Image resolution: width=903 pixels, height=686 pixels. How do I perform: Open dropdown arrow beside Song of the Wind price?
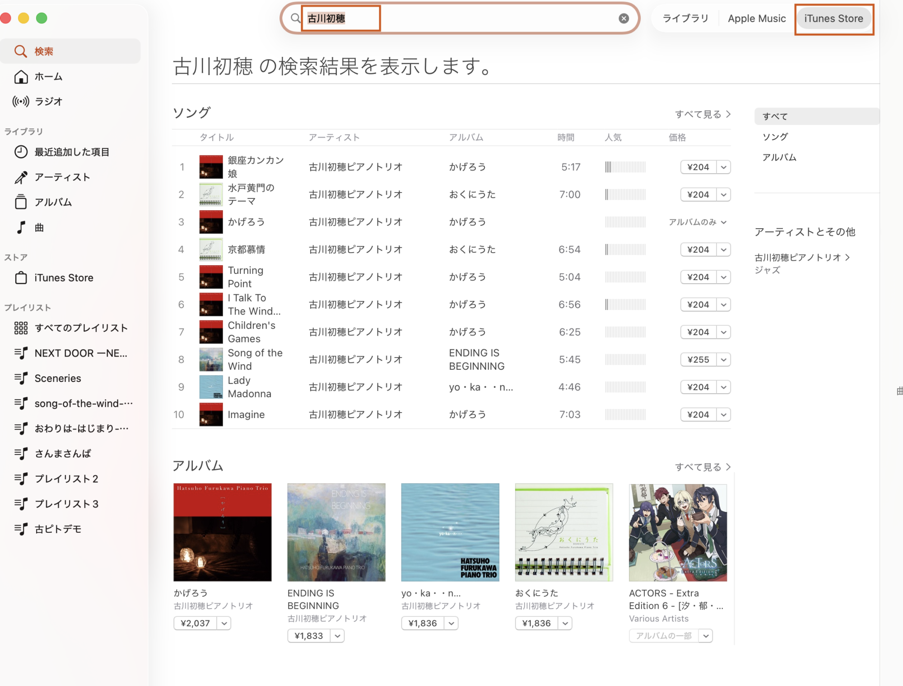[724, 360]
